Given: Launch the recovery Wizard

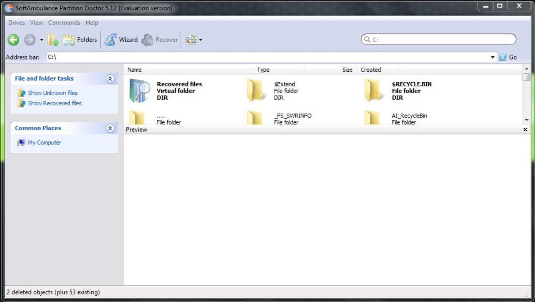Looking at the screenshot, I should coord(121,40).
